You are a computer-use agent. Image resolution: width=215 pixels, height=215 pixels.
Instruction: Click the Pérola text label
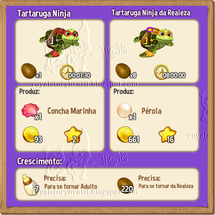point(151,111)
